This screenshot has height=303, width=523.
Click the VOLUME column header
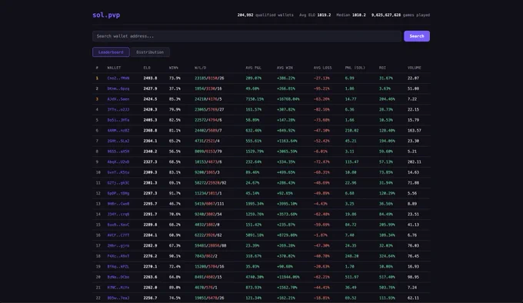click(x=414, y=68)
